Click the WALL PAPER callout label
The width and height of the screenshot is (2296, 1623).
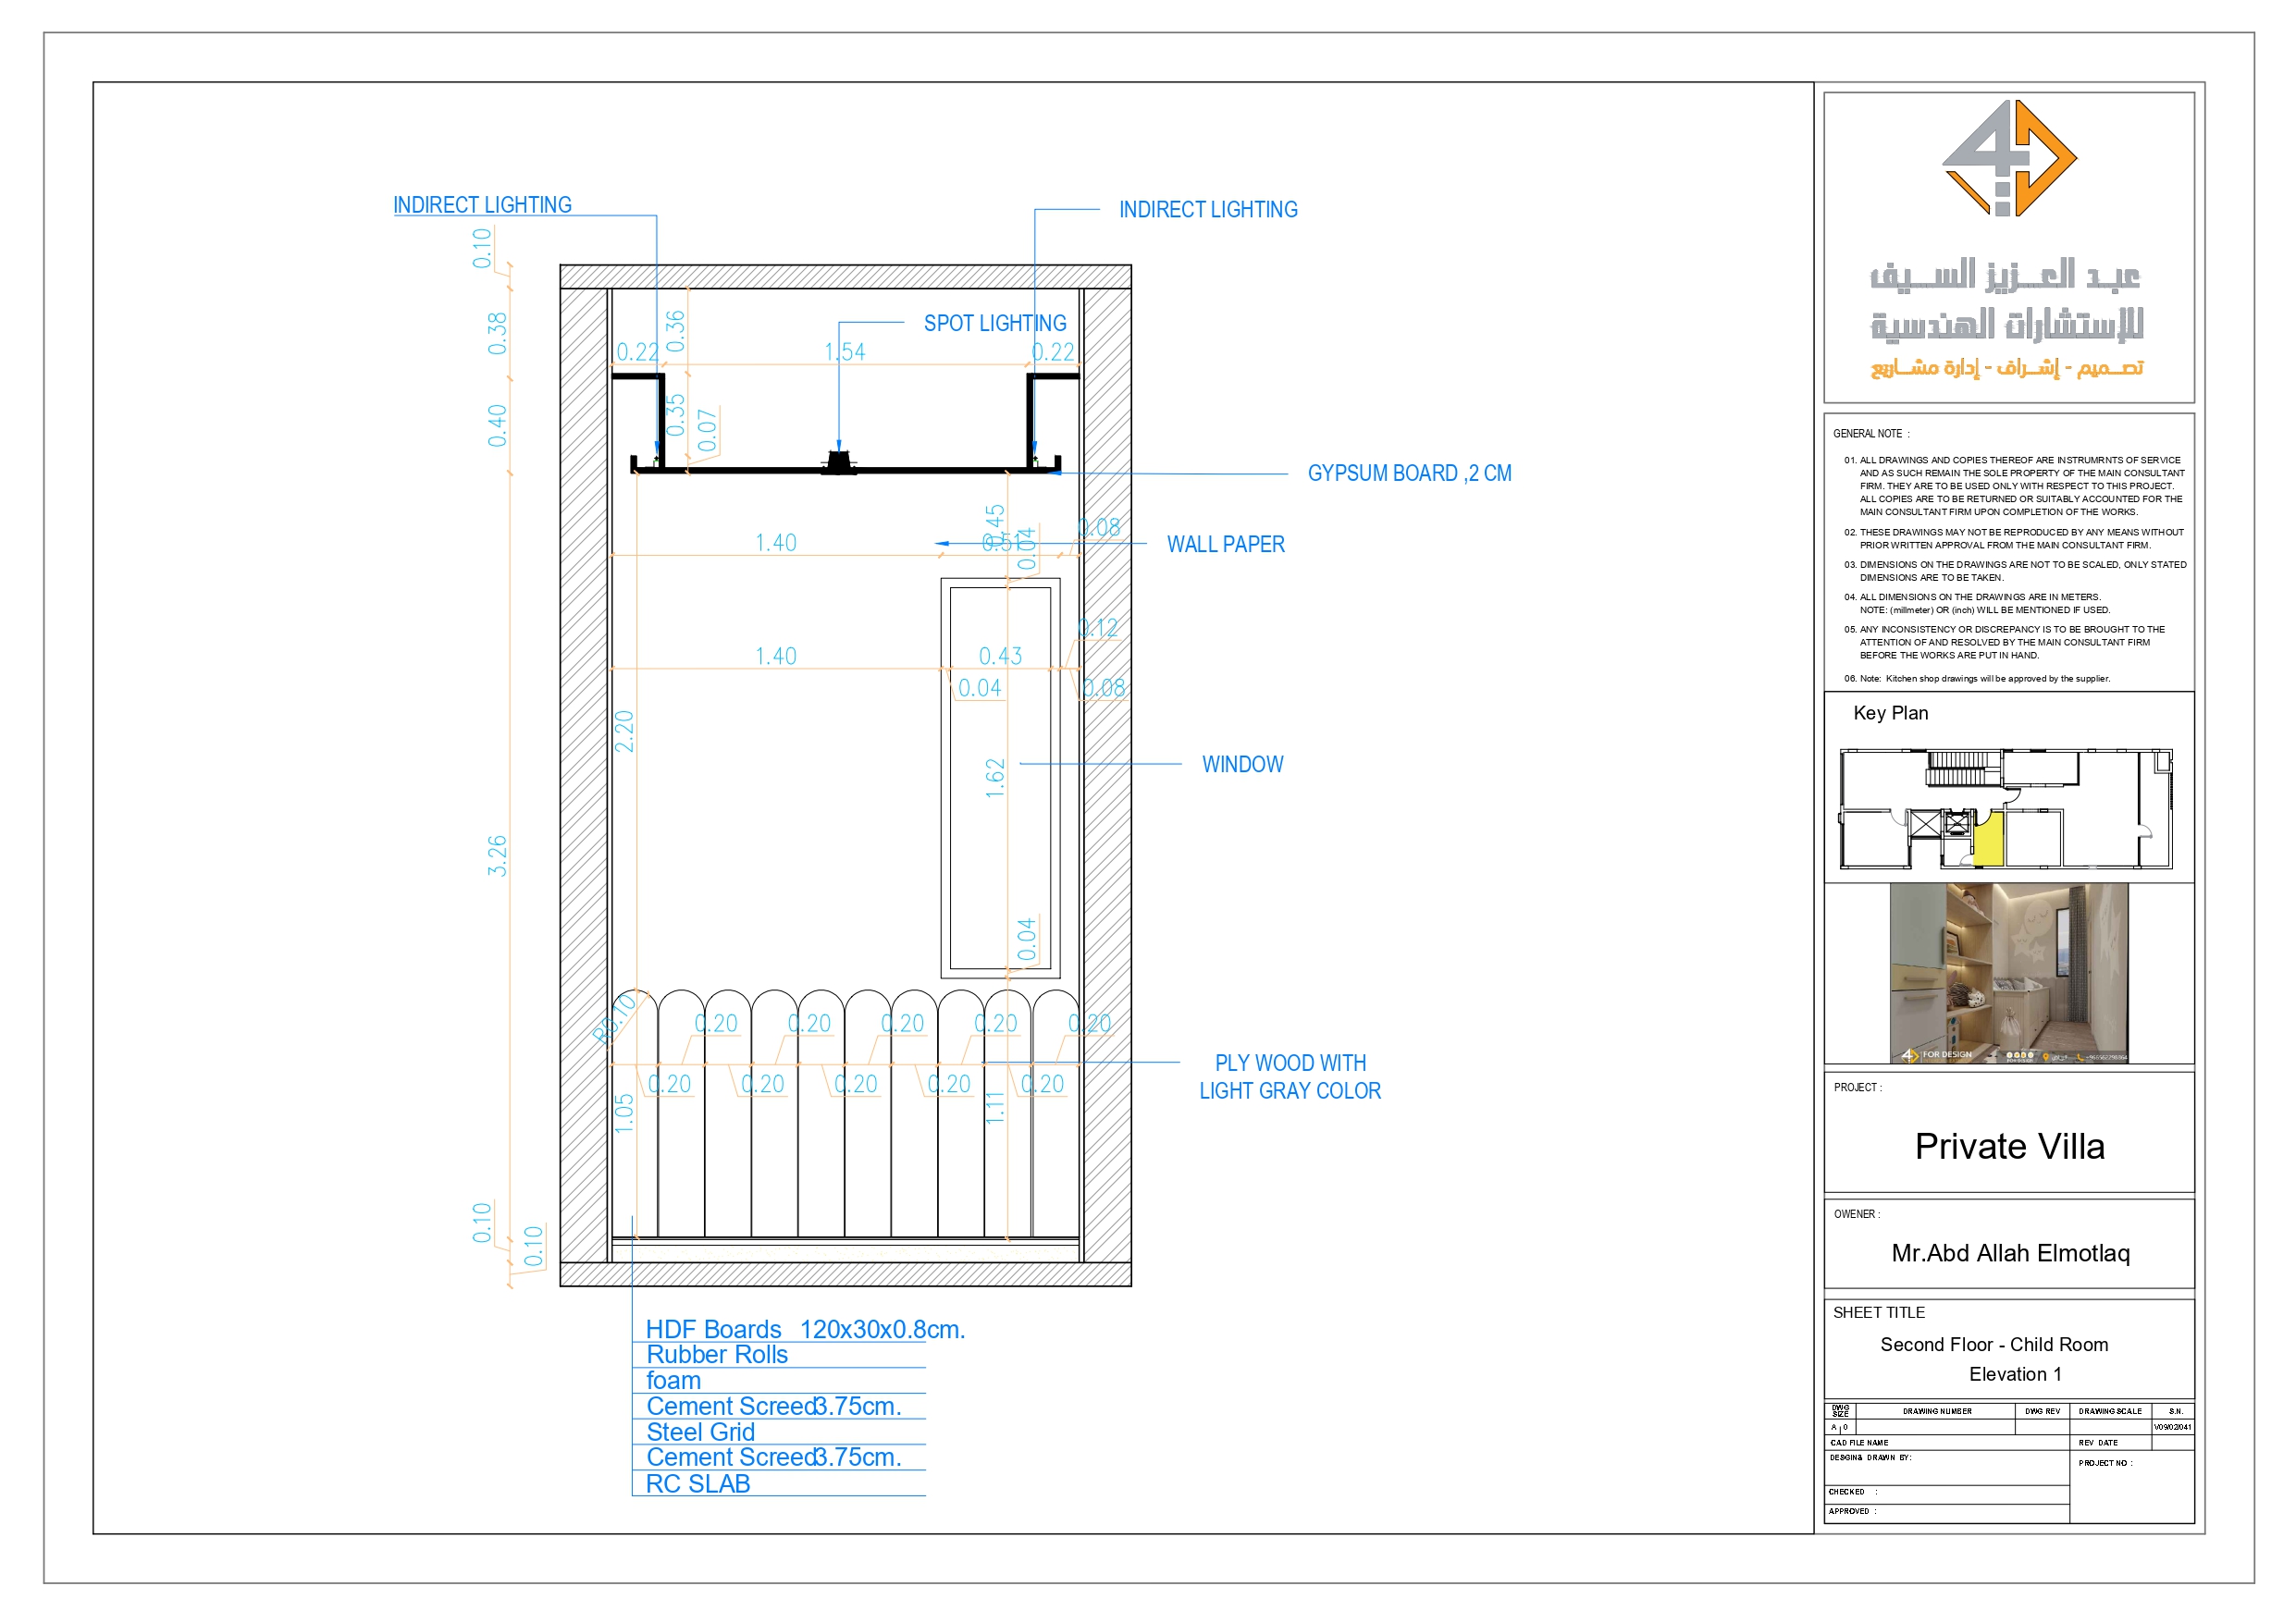[x=1225, y=544]
